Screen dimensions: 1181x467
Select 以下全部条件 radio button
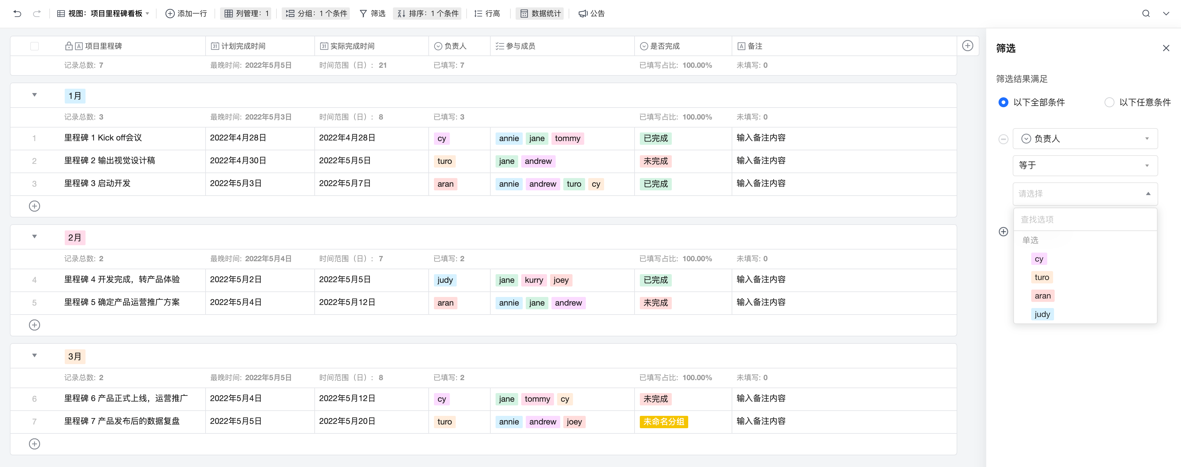(x=1003, y=102)
